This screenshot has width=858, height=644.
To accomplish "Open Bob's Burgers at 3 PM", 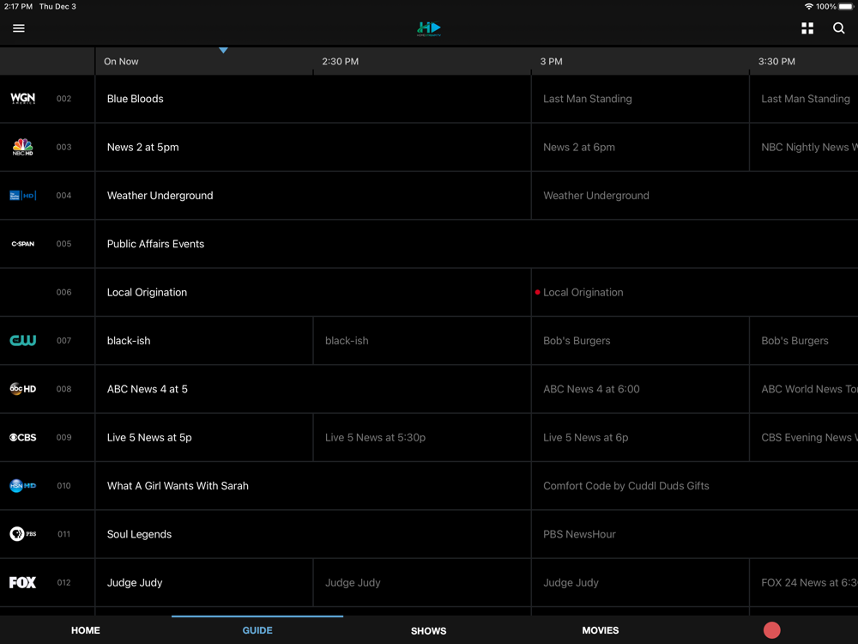I will [640, 341].
